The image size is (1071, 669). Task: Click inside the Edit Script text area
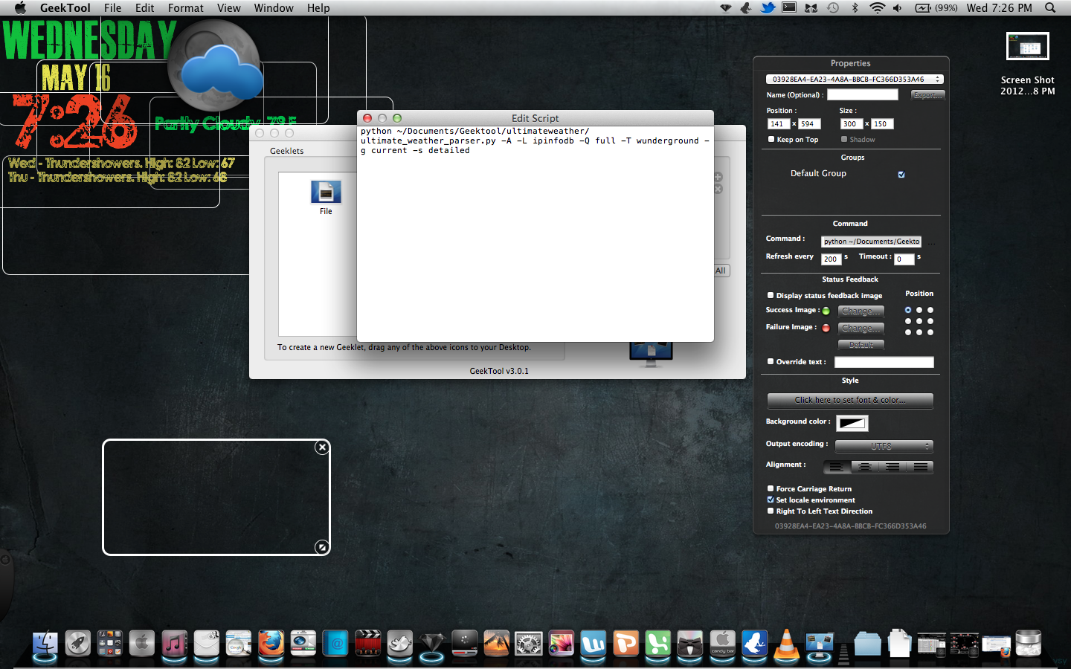pos(535,233)
